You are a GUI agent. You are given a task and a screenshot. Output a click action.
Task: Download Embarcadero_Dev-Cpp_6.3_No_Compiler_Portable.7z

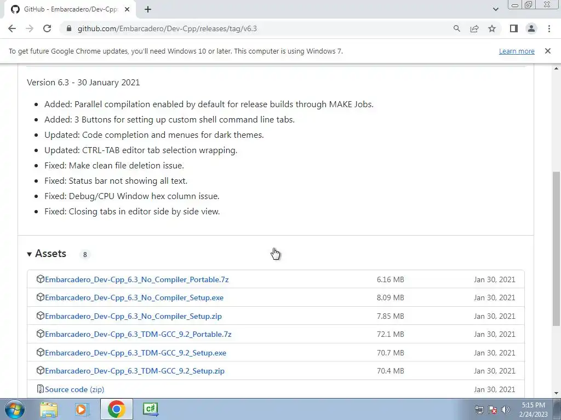[x=136, y=279]
